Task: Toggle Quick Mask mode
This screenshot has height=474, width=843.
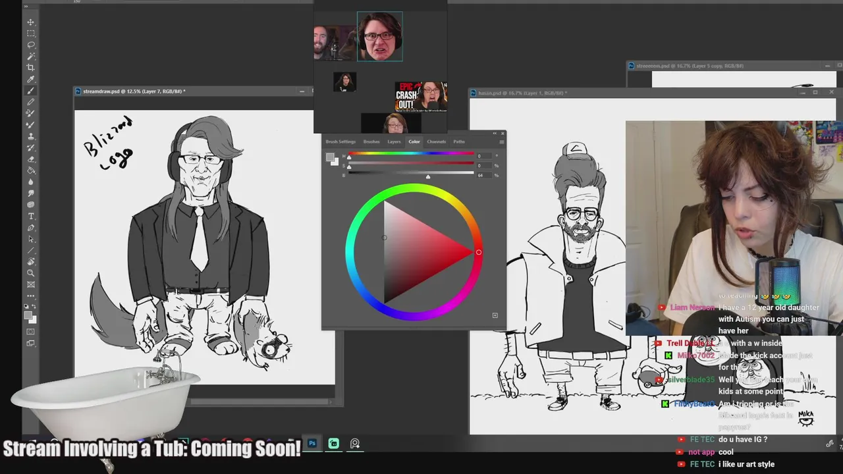Action: tap(30, 331)
